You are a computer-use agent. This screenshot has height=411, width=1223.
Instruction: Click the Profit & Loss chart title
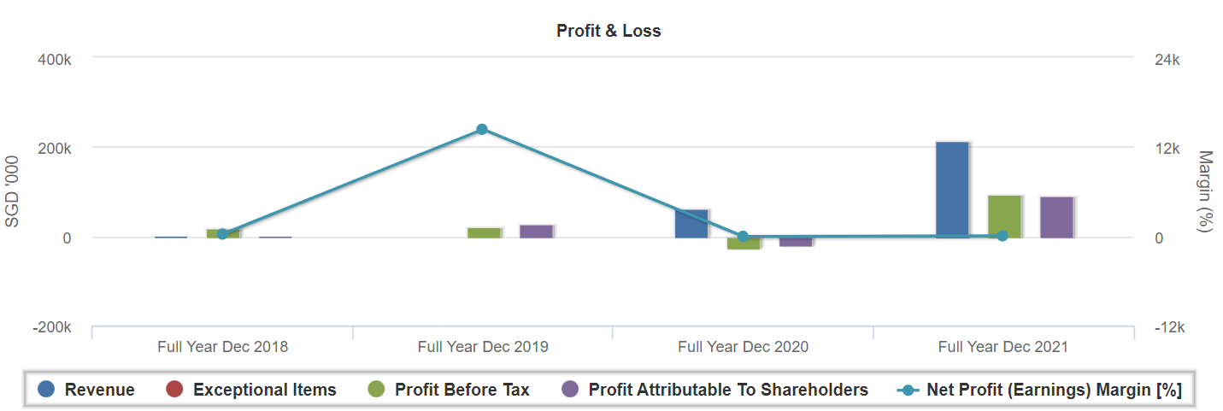point(609,31)
